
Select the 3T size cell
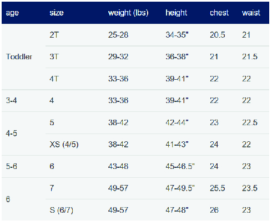[x=54, y=56]
